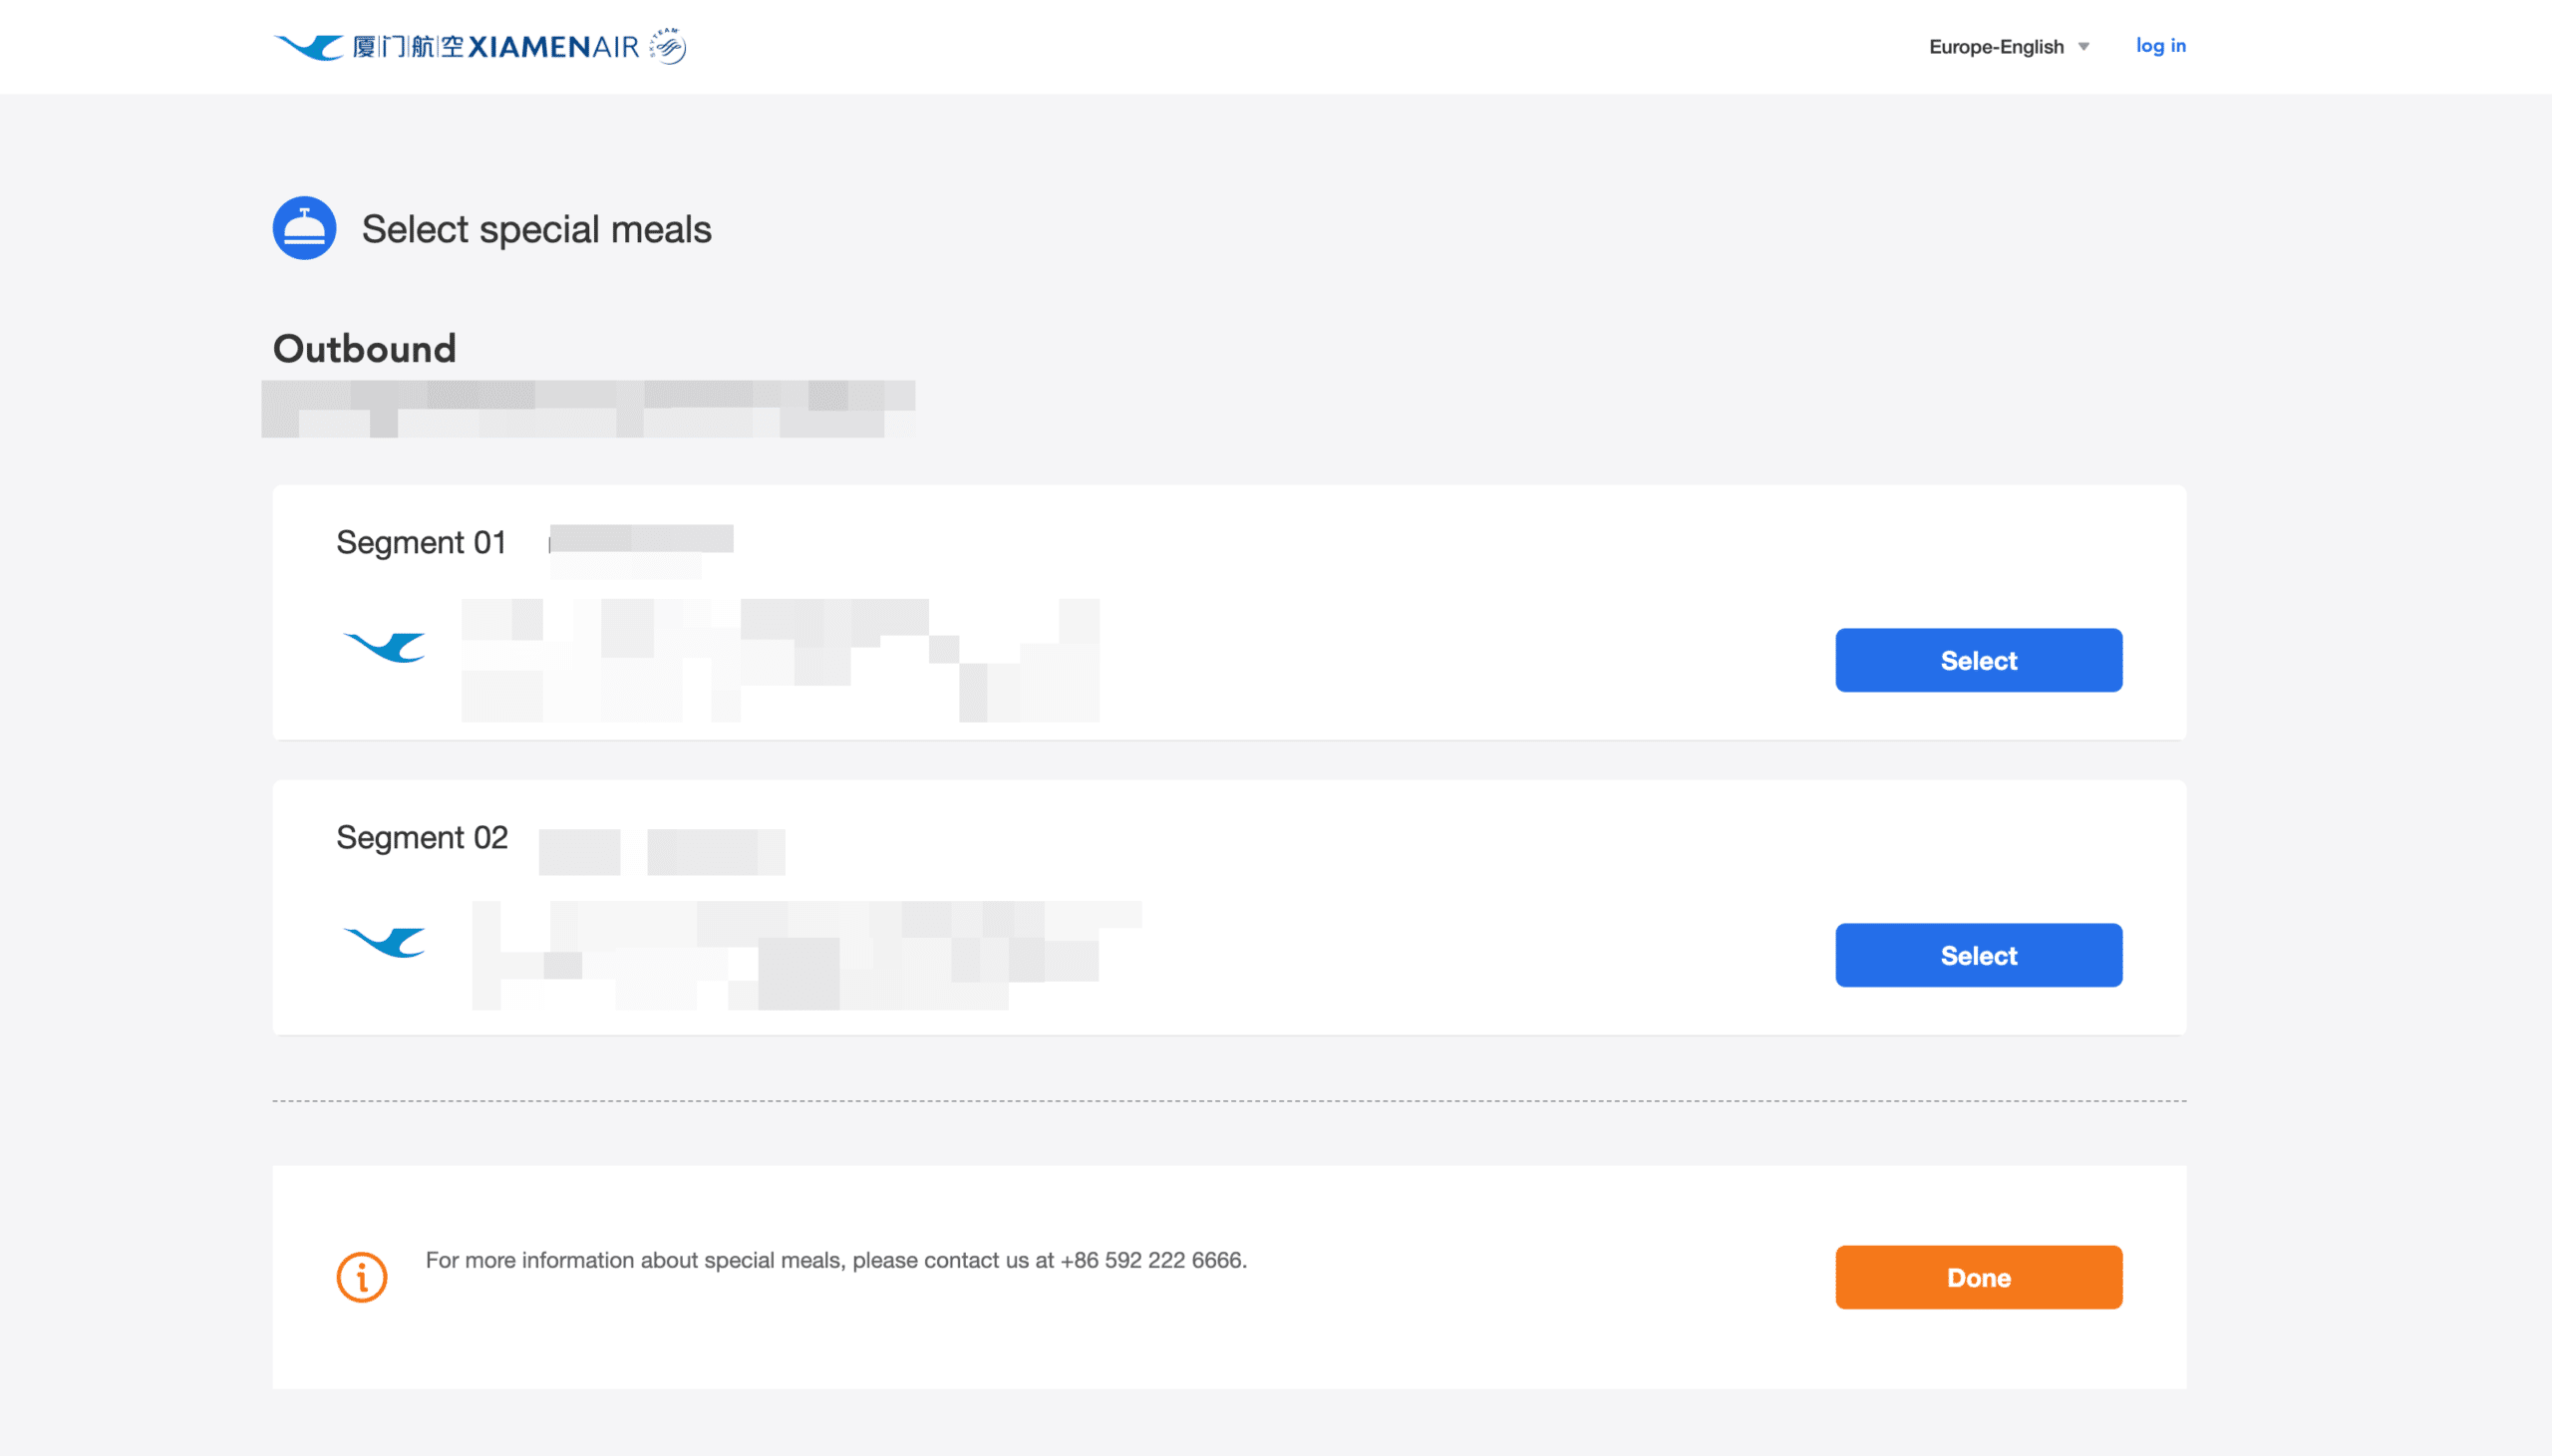Click the blue meal service bell icon

tap(304, 228)
